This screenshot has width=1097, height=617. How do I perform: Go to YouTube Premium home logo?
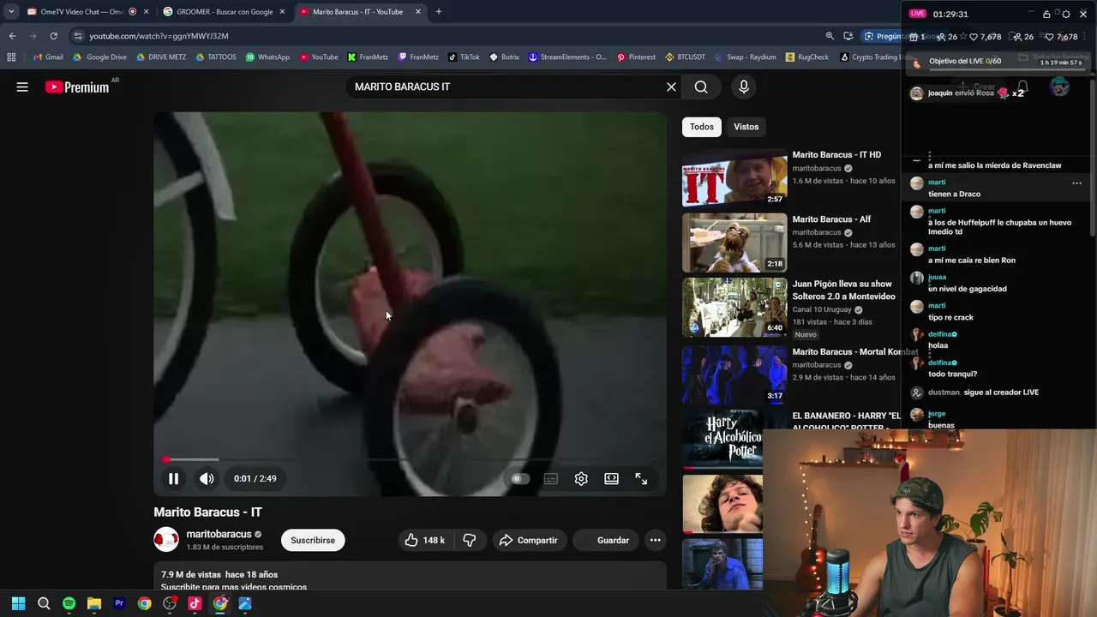coord(77,87)
